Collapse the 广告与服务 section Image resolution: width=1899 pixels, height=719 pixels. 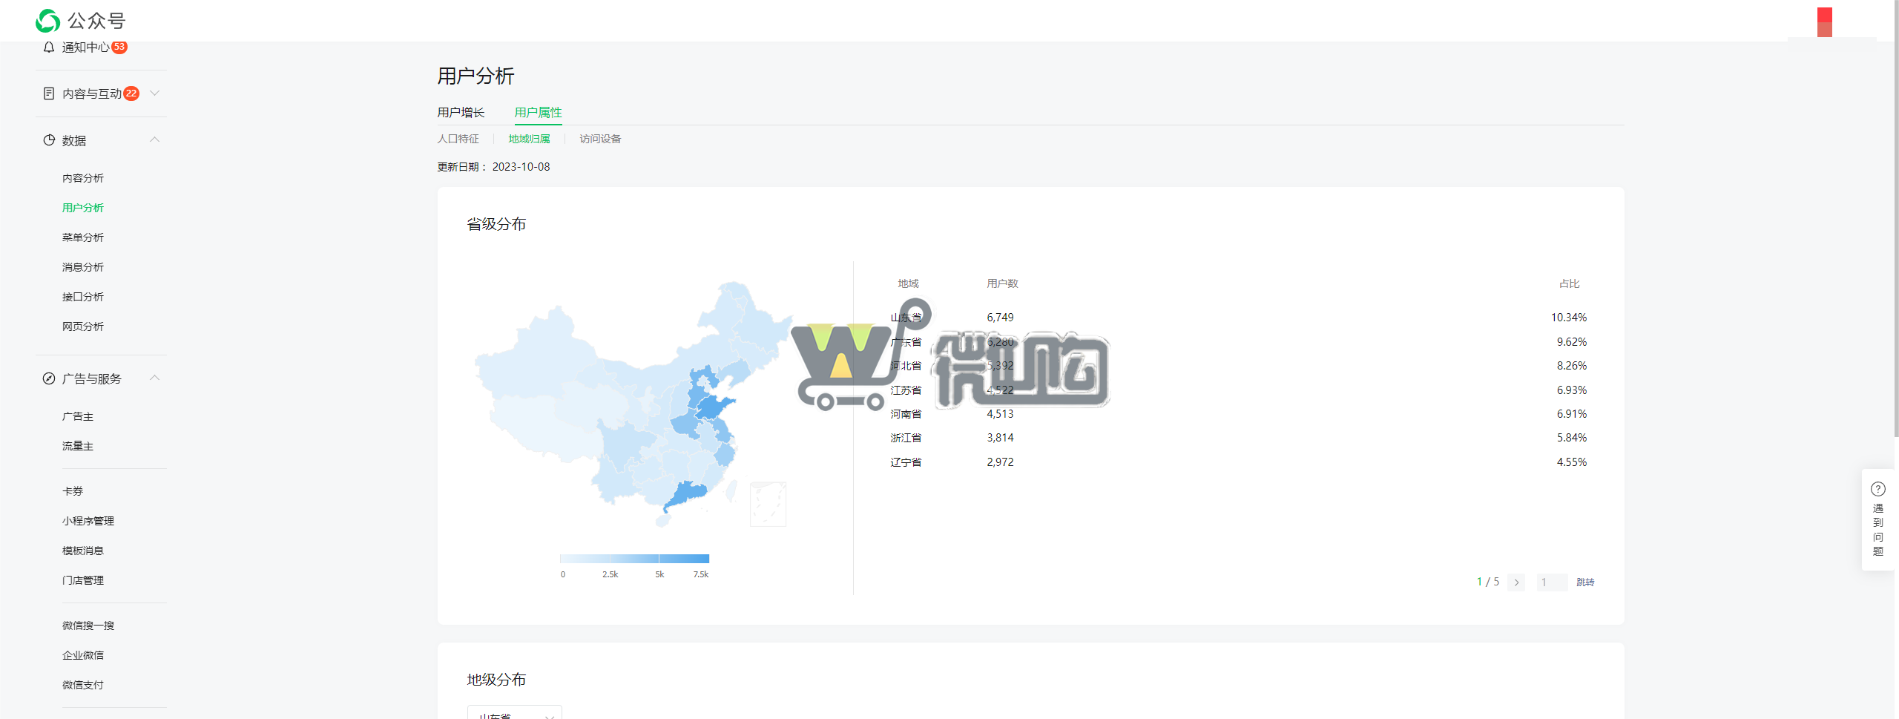(154, 378)
